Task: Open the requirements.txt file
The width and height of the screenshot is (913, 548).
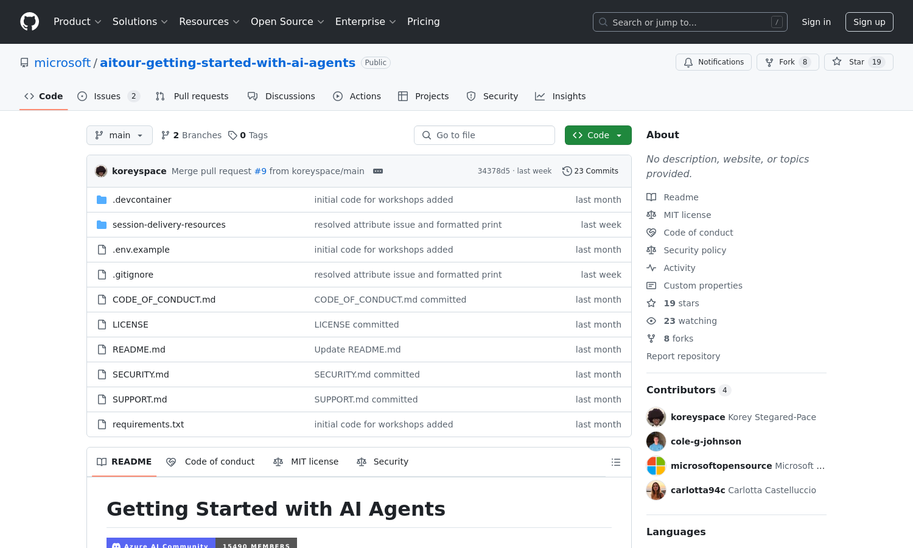Action: tap(148, 424)
